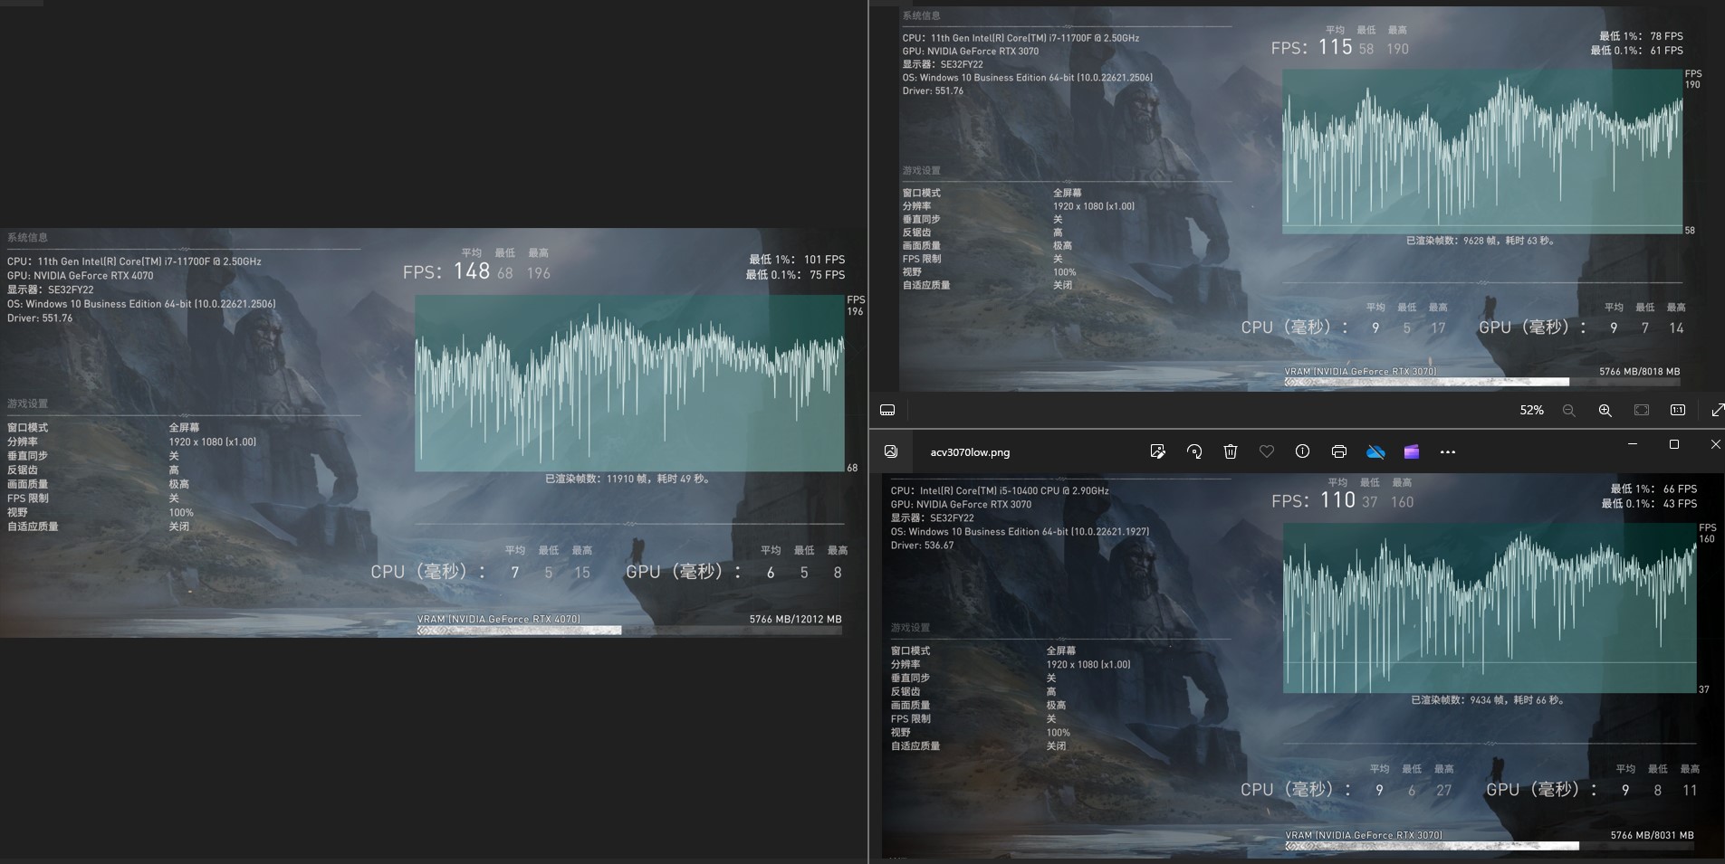Show file info for acv3070low.png
The image size is (1725, 864).
click(x=1302, y=451)
